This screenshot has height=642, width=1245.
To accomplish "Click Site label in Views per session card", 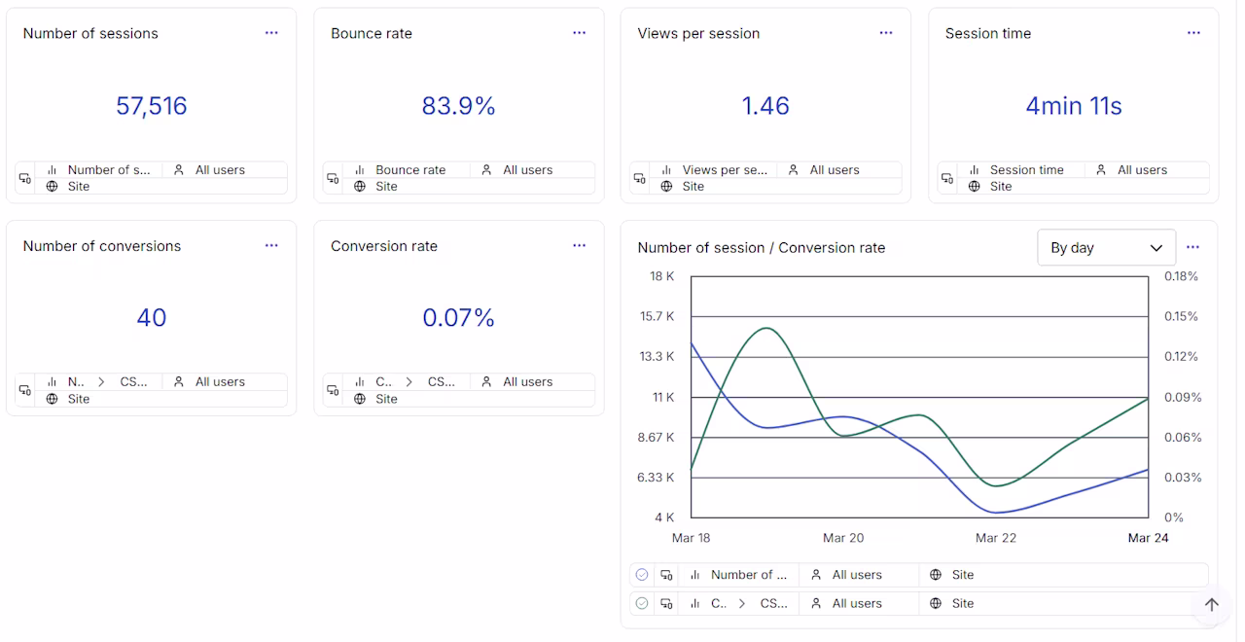I will pyautogui.click(x=694, y=187).
